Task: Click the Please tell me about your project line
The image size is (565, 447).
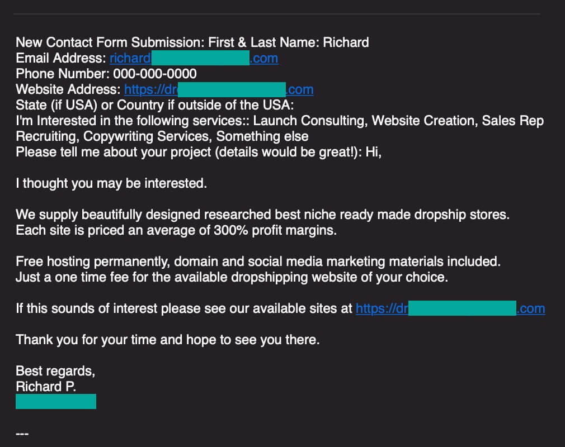Action: coord(199,152)
